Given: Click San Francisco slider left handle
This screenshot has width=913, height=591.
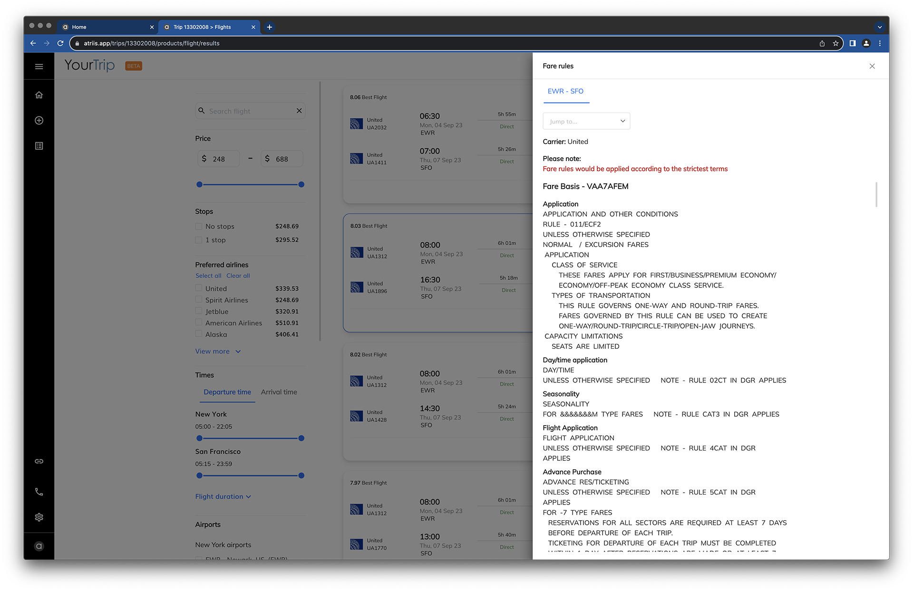Looking at the screenshot, I should 199,475.
